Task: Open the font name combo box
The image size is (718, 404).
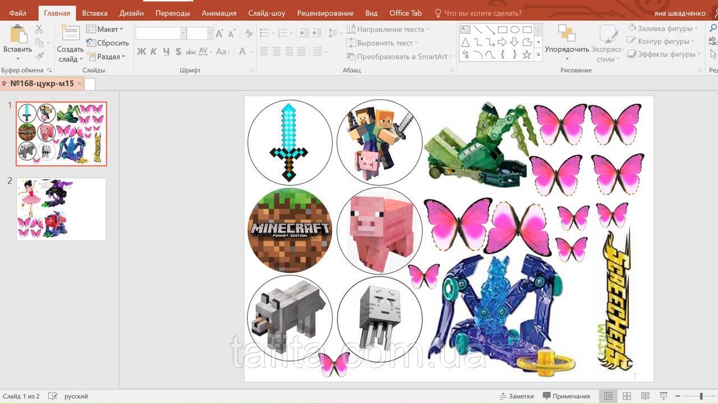Action: click(160, 34)
